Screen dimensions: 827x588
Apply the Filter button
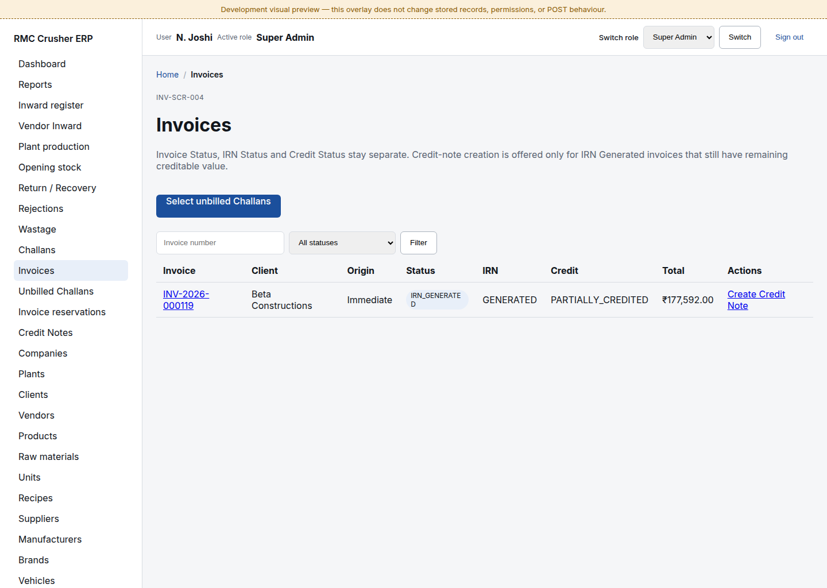click(419, 243)
